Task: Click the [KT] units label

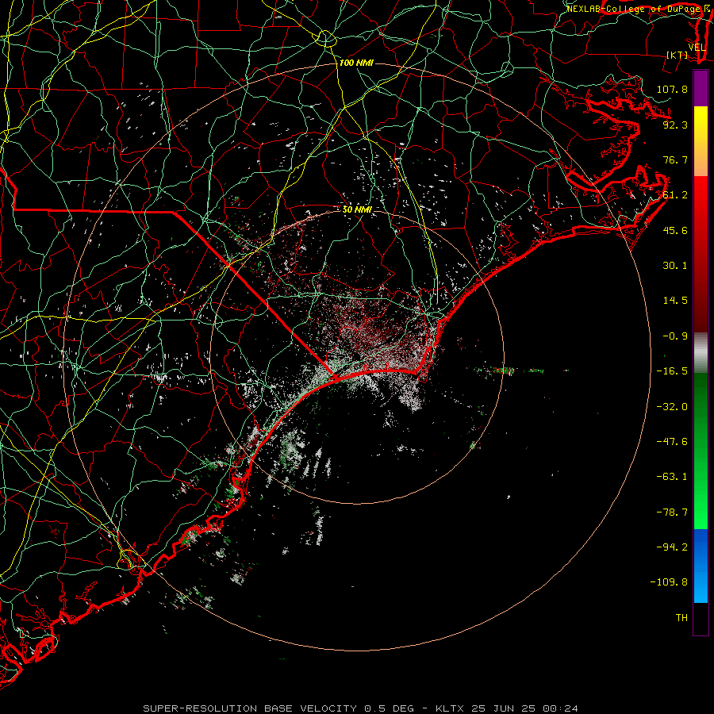Action: (678, 56)
